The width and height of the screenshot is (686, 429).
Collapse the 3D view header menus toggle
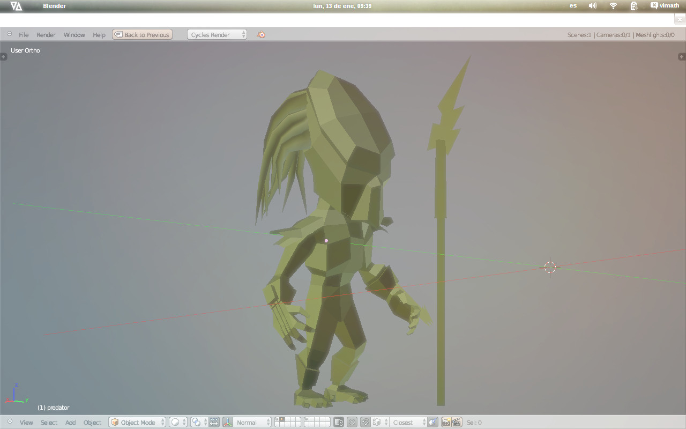point(9,421)
